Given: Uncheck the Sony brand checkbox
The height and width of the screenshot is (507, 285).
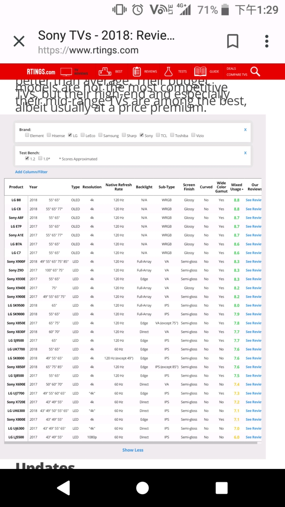Looking at the screenshot, I should tap(142, 135).
